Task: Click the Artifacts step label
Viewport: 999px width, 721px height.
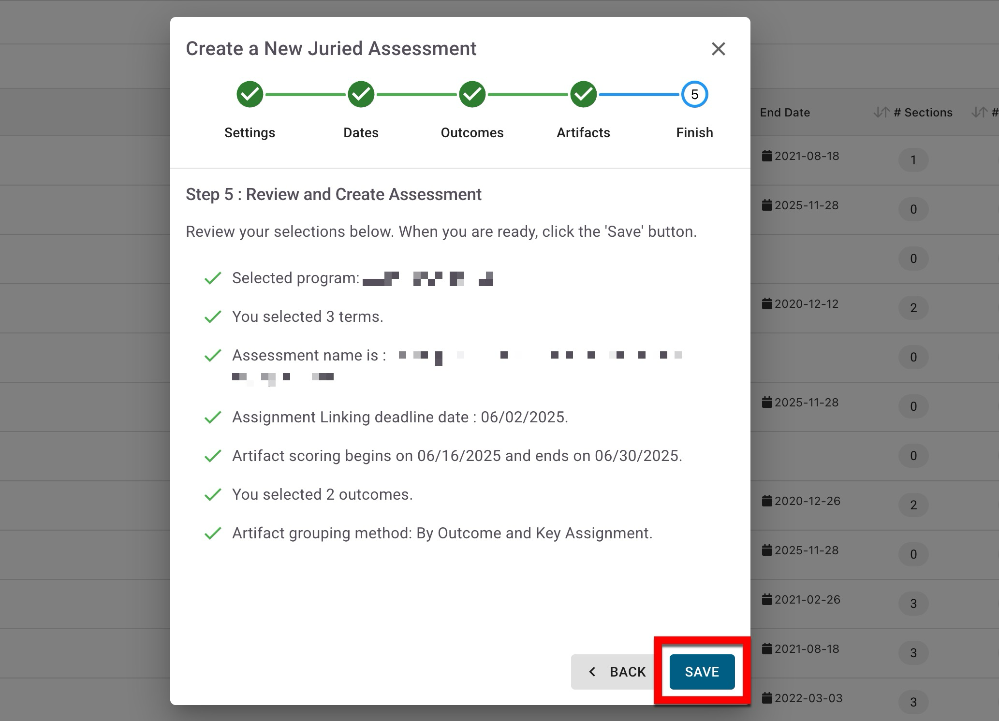Action: pos(583,132)
